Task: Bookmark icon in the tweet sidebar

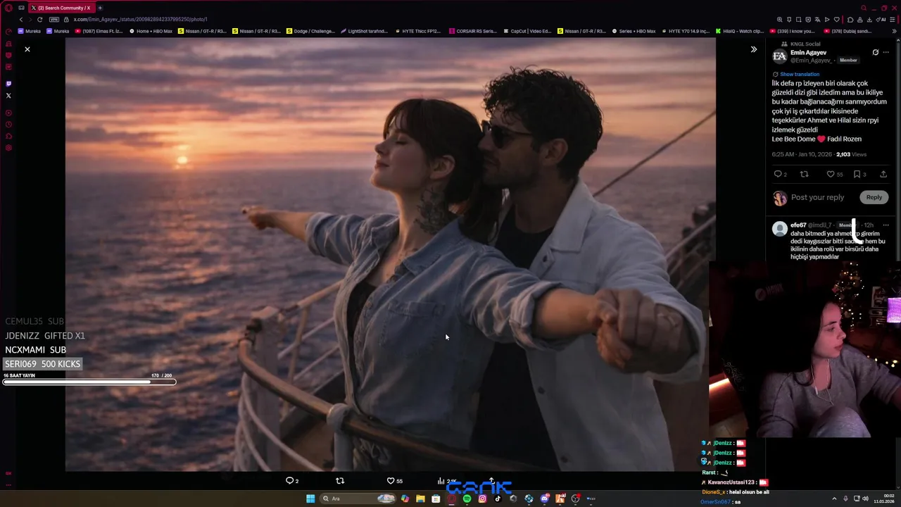Action: tap(857, 174)
